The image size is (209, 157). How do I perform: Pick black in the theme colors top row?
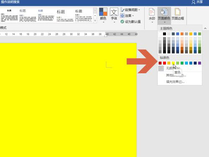click(165, 34)
